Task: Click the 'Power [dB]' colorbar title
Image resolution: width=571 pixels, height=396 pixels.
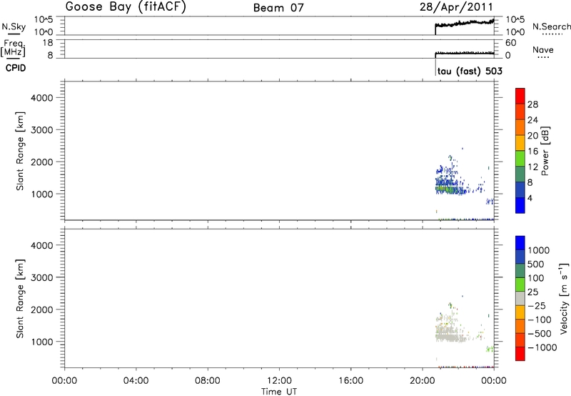Action: click(545, 151)
